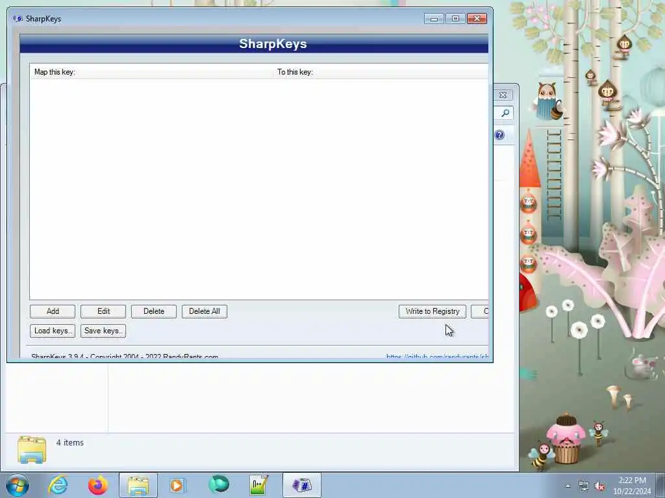
Task: Click the Save keys button
Action: coord(103,331)
